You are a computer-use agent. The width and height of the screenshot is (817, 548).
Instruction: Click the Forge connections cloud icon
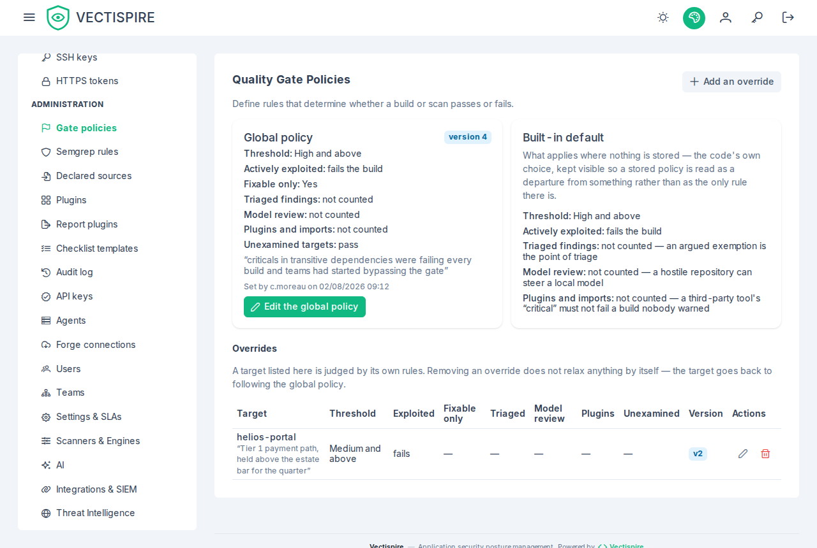click(x=46, y=345)
